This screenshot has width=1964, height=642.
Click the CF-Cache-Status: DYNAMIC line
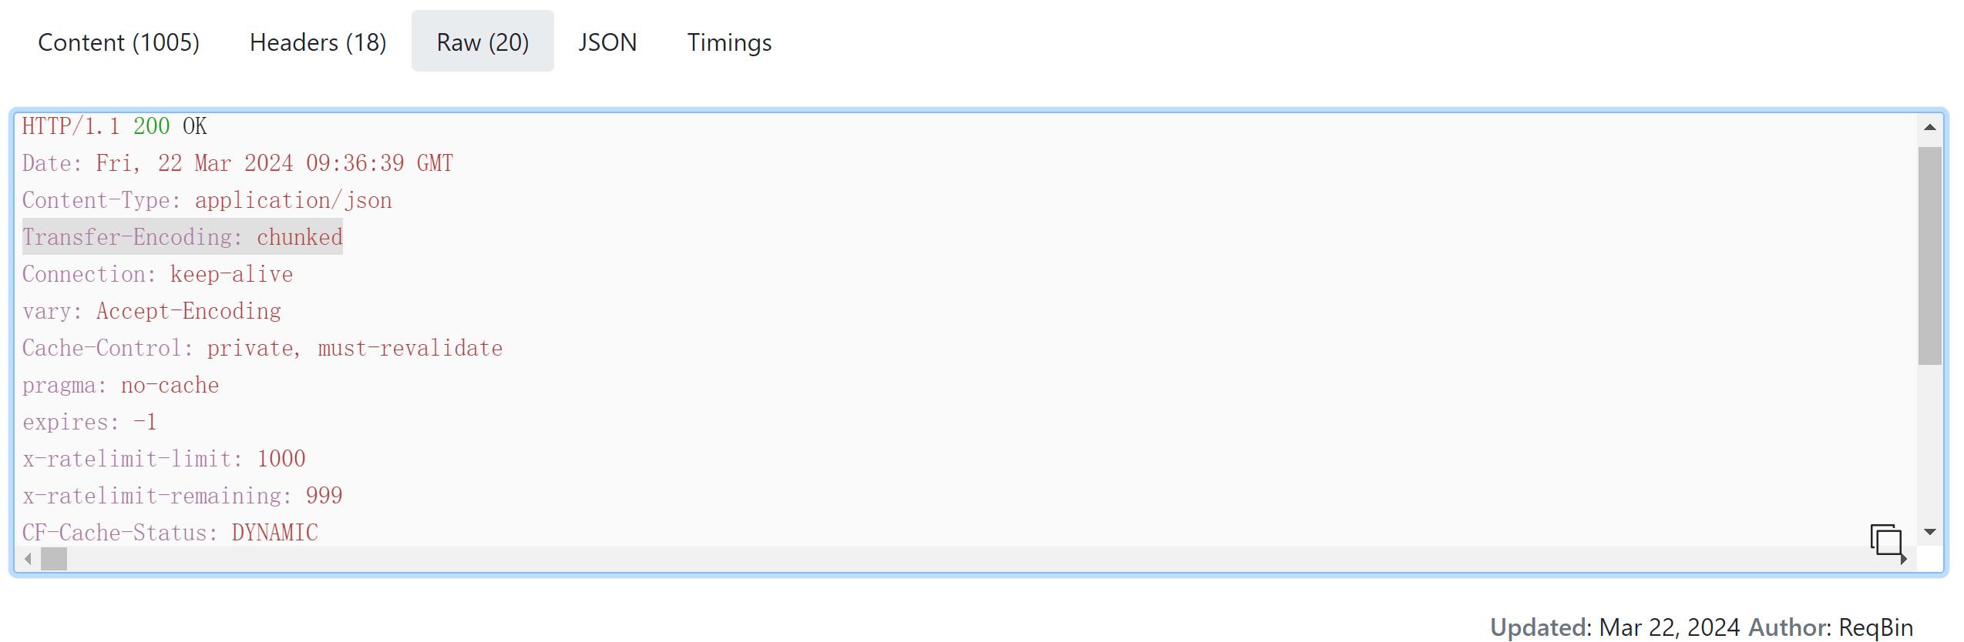[x=170, y=533]
